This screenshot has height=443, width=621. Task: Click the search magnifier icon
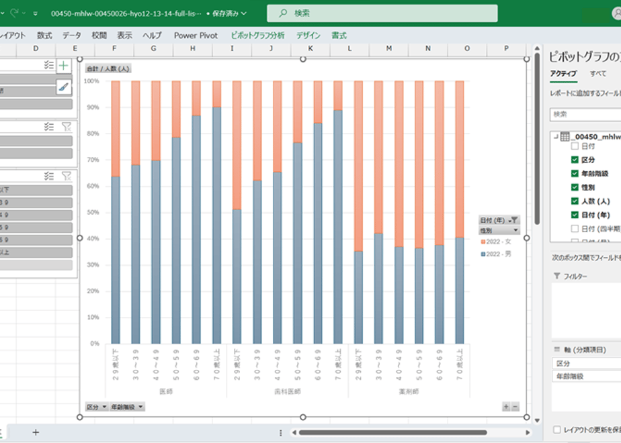coord(283,13)
